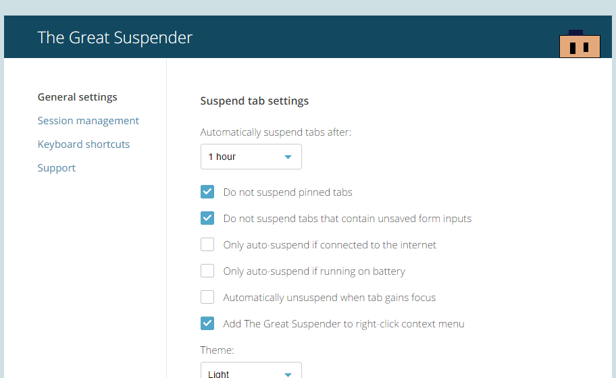This screenshot has width=616, height=378.
Task: Open the Theme 'Light' dropdown
Action: coord(251,370)
